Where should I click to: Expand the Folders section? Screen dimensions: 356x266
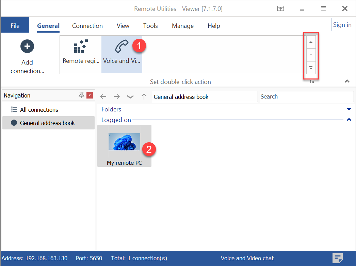(x=349, y=109)
